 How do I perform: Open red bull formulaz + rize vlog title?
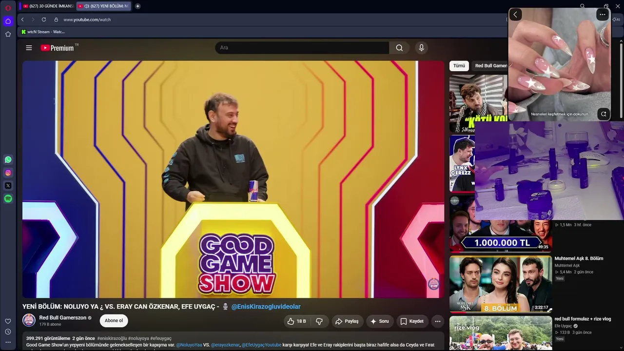583,319
